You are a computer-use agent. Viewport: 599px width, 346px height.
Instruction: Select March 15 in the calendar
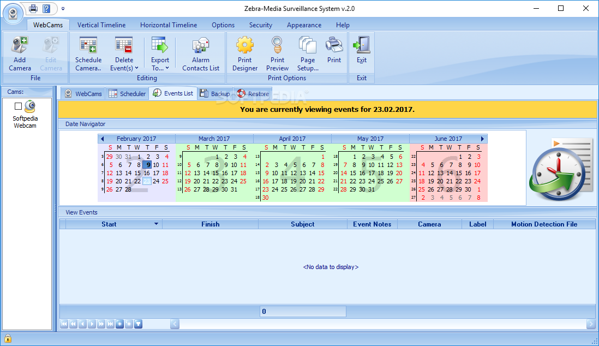click(x=215, y=173)
